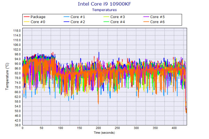
Task: Click the 70.0 y-axis value
Action: point(18,87)
